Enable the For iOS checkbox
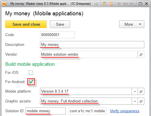The width and height of the screenshot is (151, 116). click(x=31, y=72)
